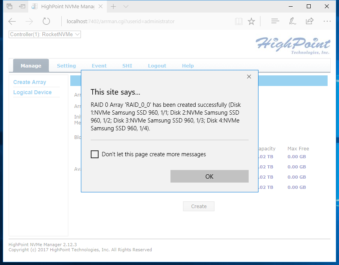This screenshot has height=265, width=339.
Task: Check Don't let this page create messages
Action: pyautogui.click(x=95, y=154)
